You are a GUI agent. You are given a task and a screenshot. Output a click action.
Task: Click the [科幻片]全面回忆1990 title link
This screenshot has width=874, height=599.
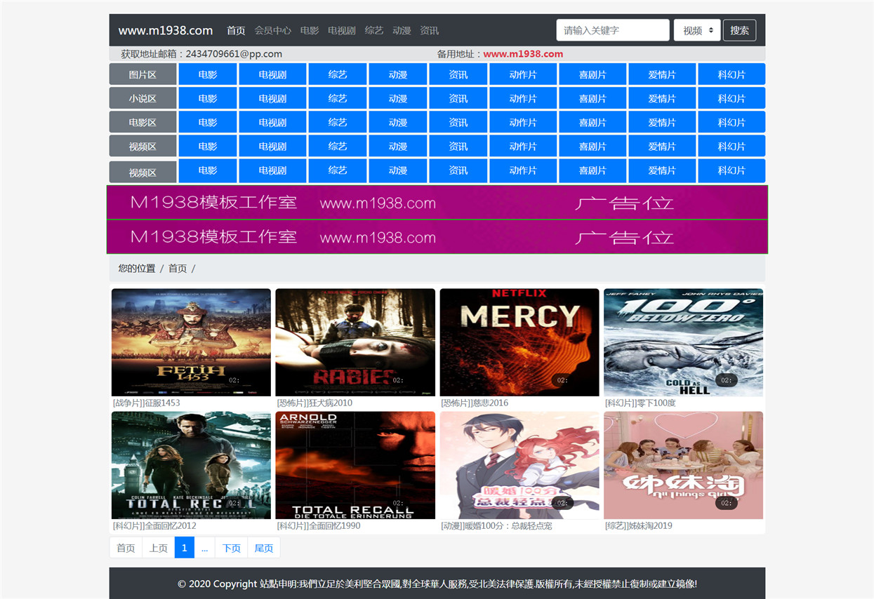pyautogui.click(x=319, y=525)
